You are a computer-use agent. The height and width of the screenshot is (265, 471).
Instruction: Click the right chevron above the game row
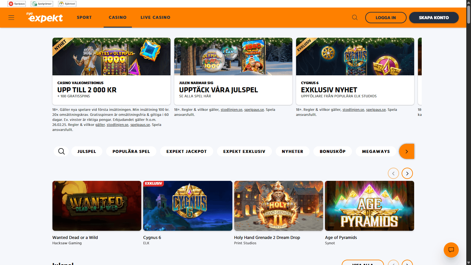tap(407, 173)
